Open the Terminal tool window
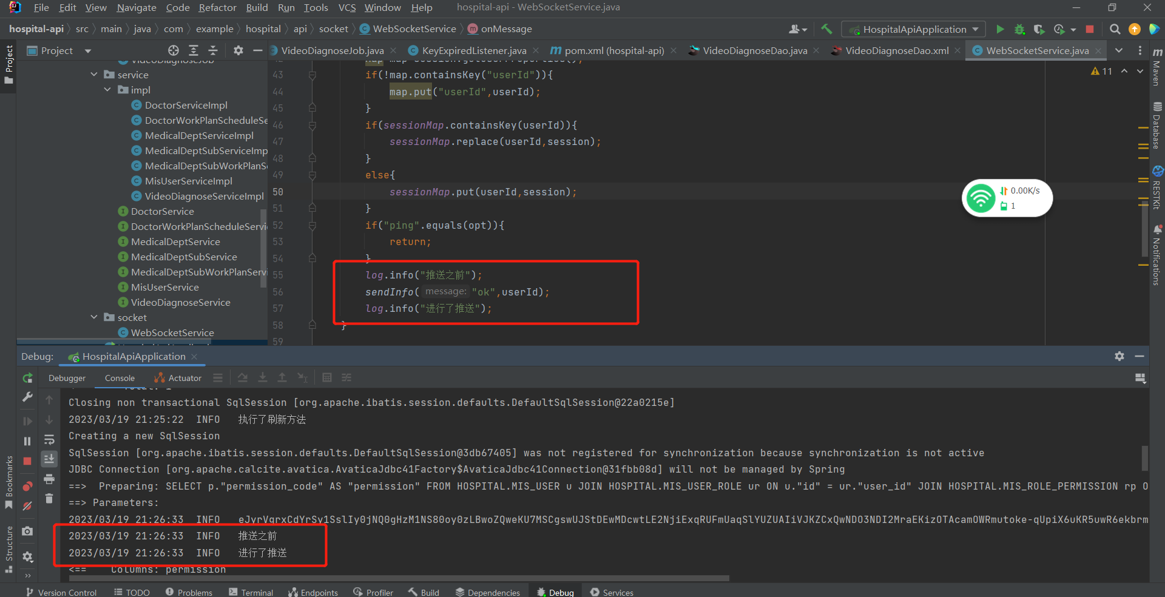 click(x=251, y=592)
